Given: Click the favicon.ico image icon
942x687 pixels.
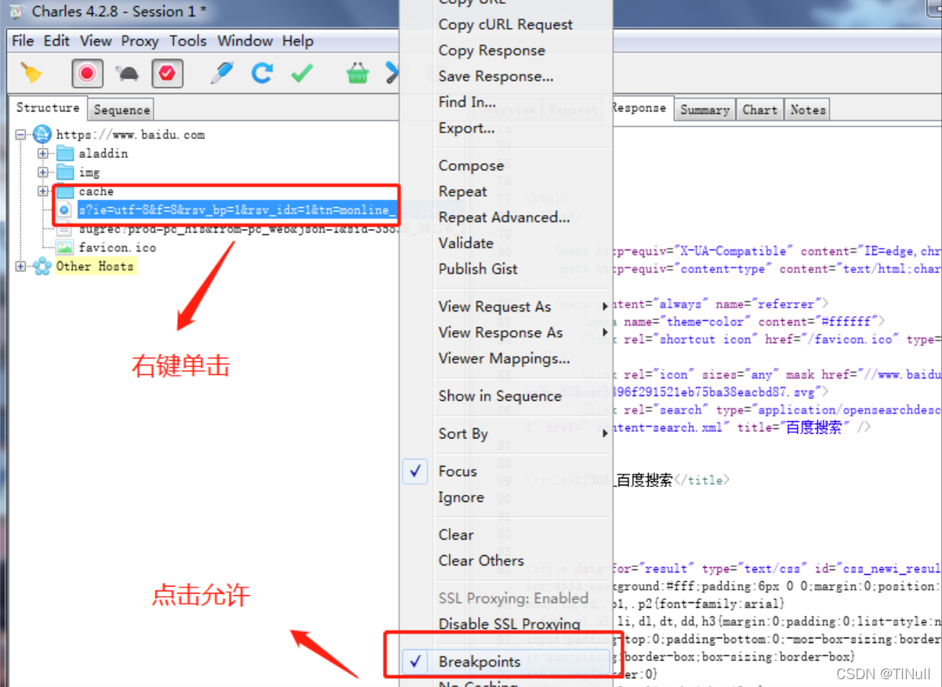Looking at the screenshot, I should [65, 248].
